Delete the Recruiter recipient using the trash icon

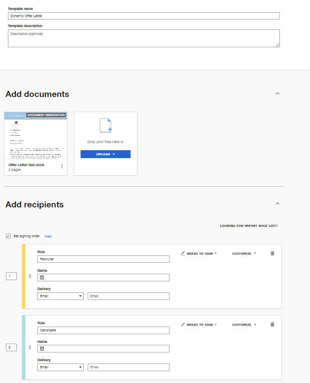pyautogui.click(x=272, y=253)
